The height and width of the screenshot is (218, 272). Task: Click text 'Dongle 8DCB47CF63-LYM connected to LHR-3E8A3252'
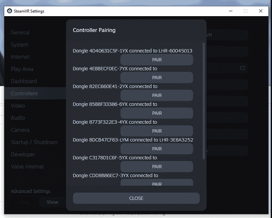tap(133, 140)
